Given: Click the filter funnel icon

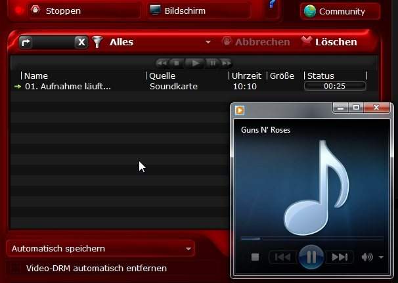Looking at the screenshot, I should point(97,42).
